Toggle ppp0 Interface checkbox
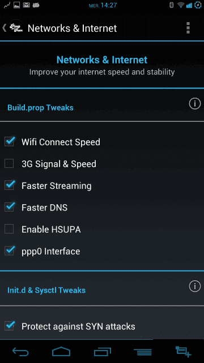The height and width of the screenshot is (363, 204). [x=9, y=251]
